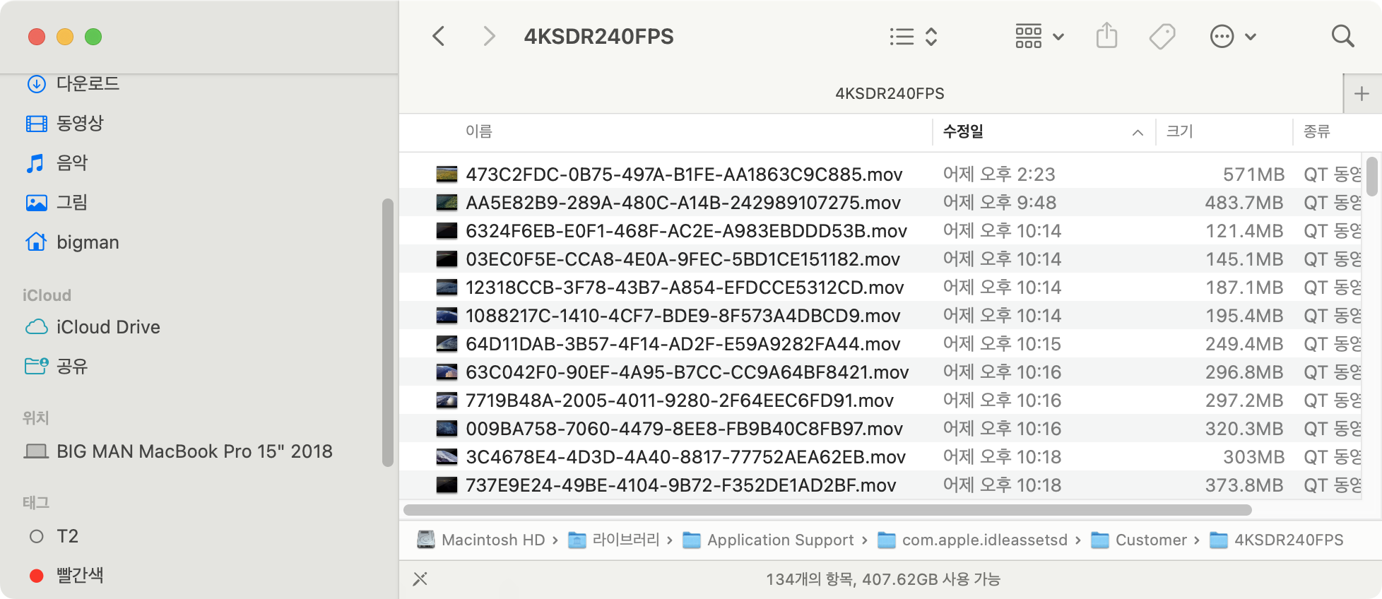Click com.apple.idleassetsd in the path bar
This screenshot has width=1382, height=599.
point(972,540)
